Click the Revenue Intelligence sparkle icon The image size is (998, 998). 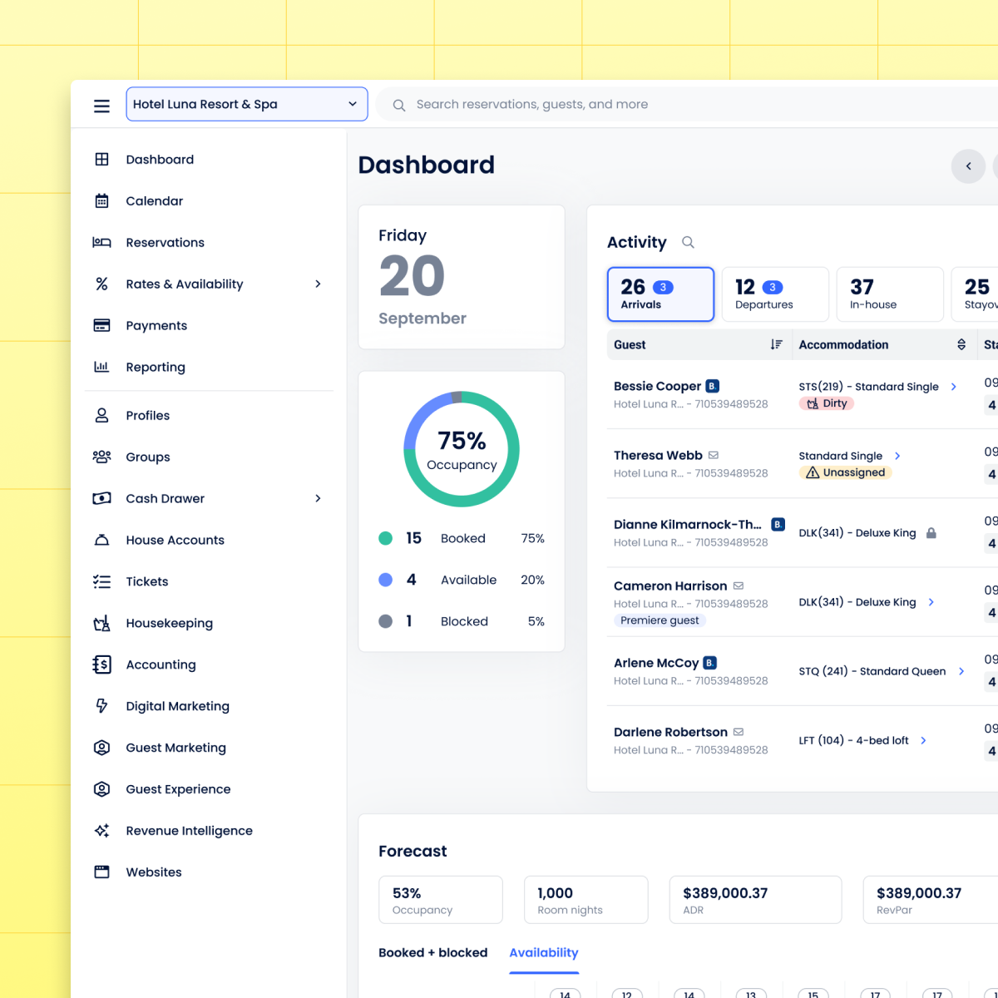[x=101, y=831]
